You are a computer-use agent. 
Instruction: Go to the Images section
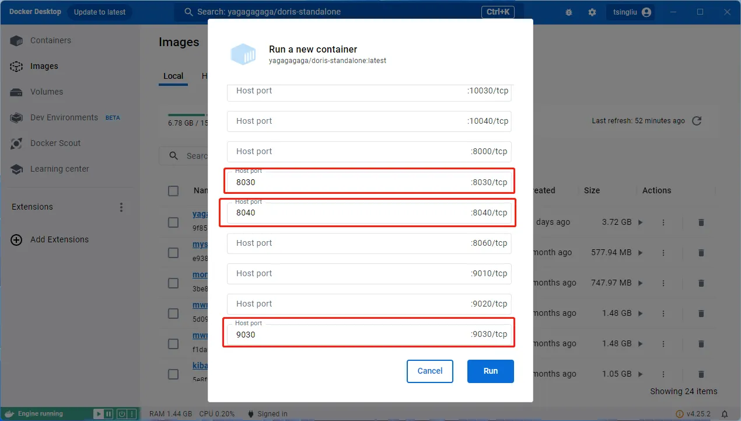pos(44,67)
